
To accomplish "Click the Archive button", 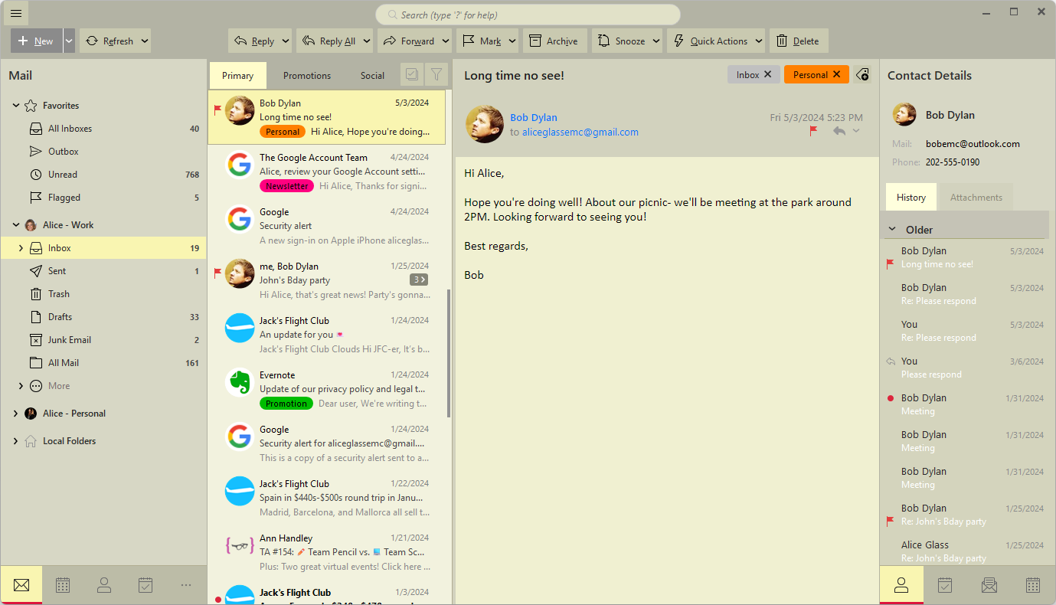I will point(554,41).
